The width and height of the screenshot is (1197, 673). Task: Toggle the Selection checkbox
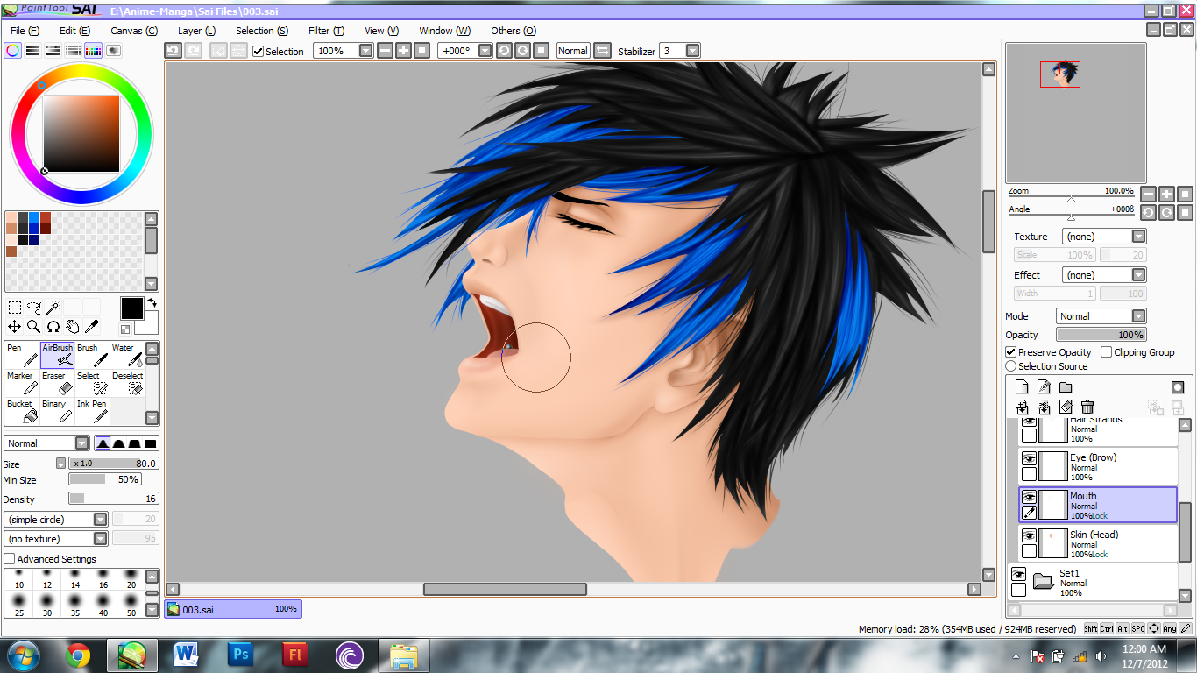(258, 51)
